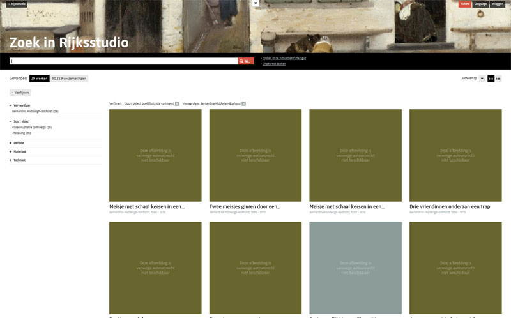This screenshot has height=318, width=511.
Task: Go back to Rijksstudio home
Action: tap(17, 4)
